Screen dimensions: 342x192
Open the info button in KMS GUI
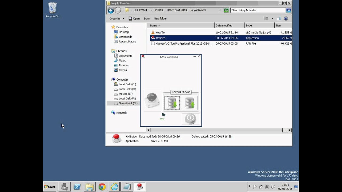pyautogui.click(x=191, y=119)
